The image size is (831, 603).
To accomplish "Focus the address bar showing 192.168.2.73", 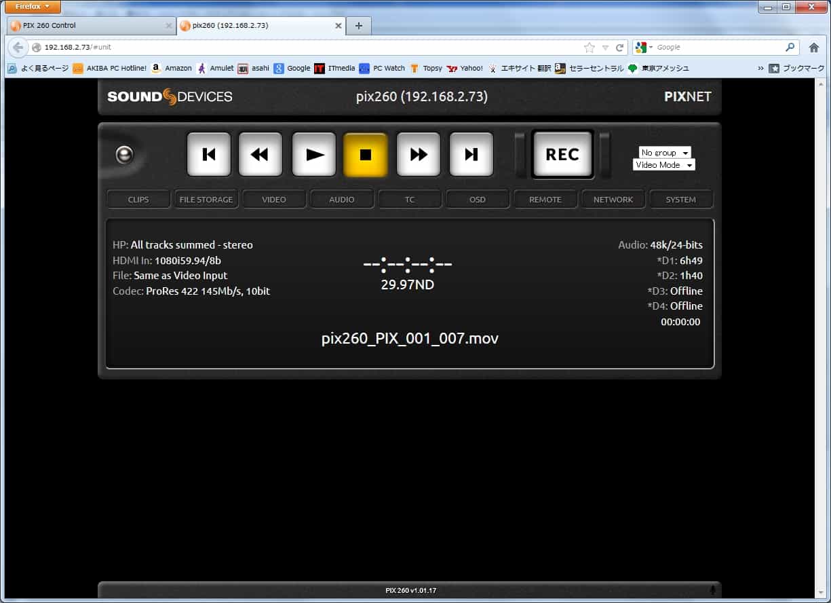I will click(x=305, y=48).
